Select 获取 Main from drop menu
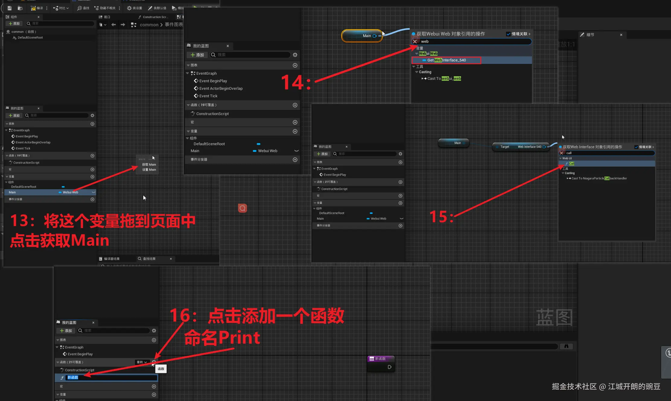Screen dimensions: 671x401 pyautogui.click(x=149, y=164)
